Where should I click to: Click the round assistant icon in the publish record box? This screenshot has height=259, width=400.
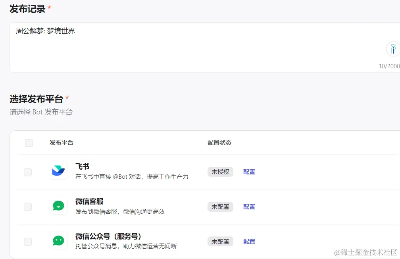pos(393,49)
